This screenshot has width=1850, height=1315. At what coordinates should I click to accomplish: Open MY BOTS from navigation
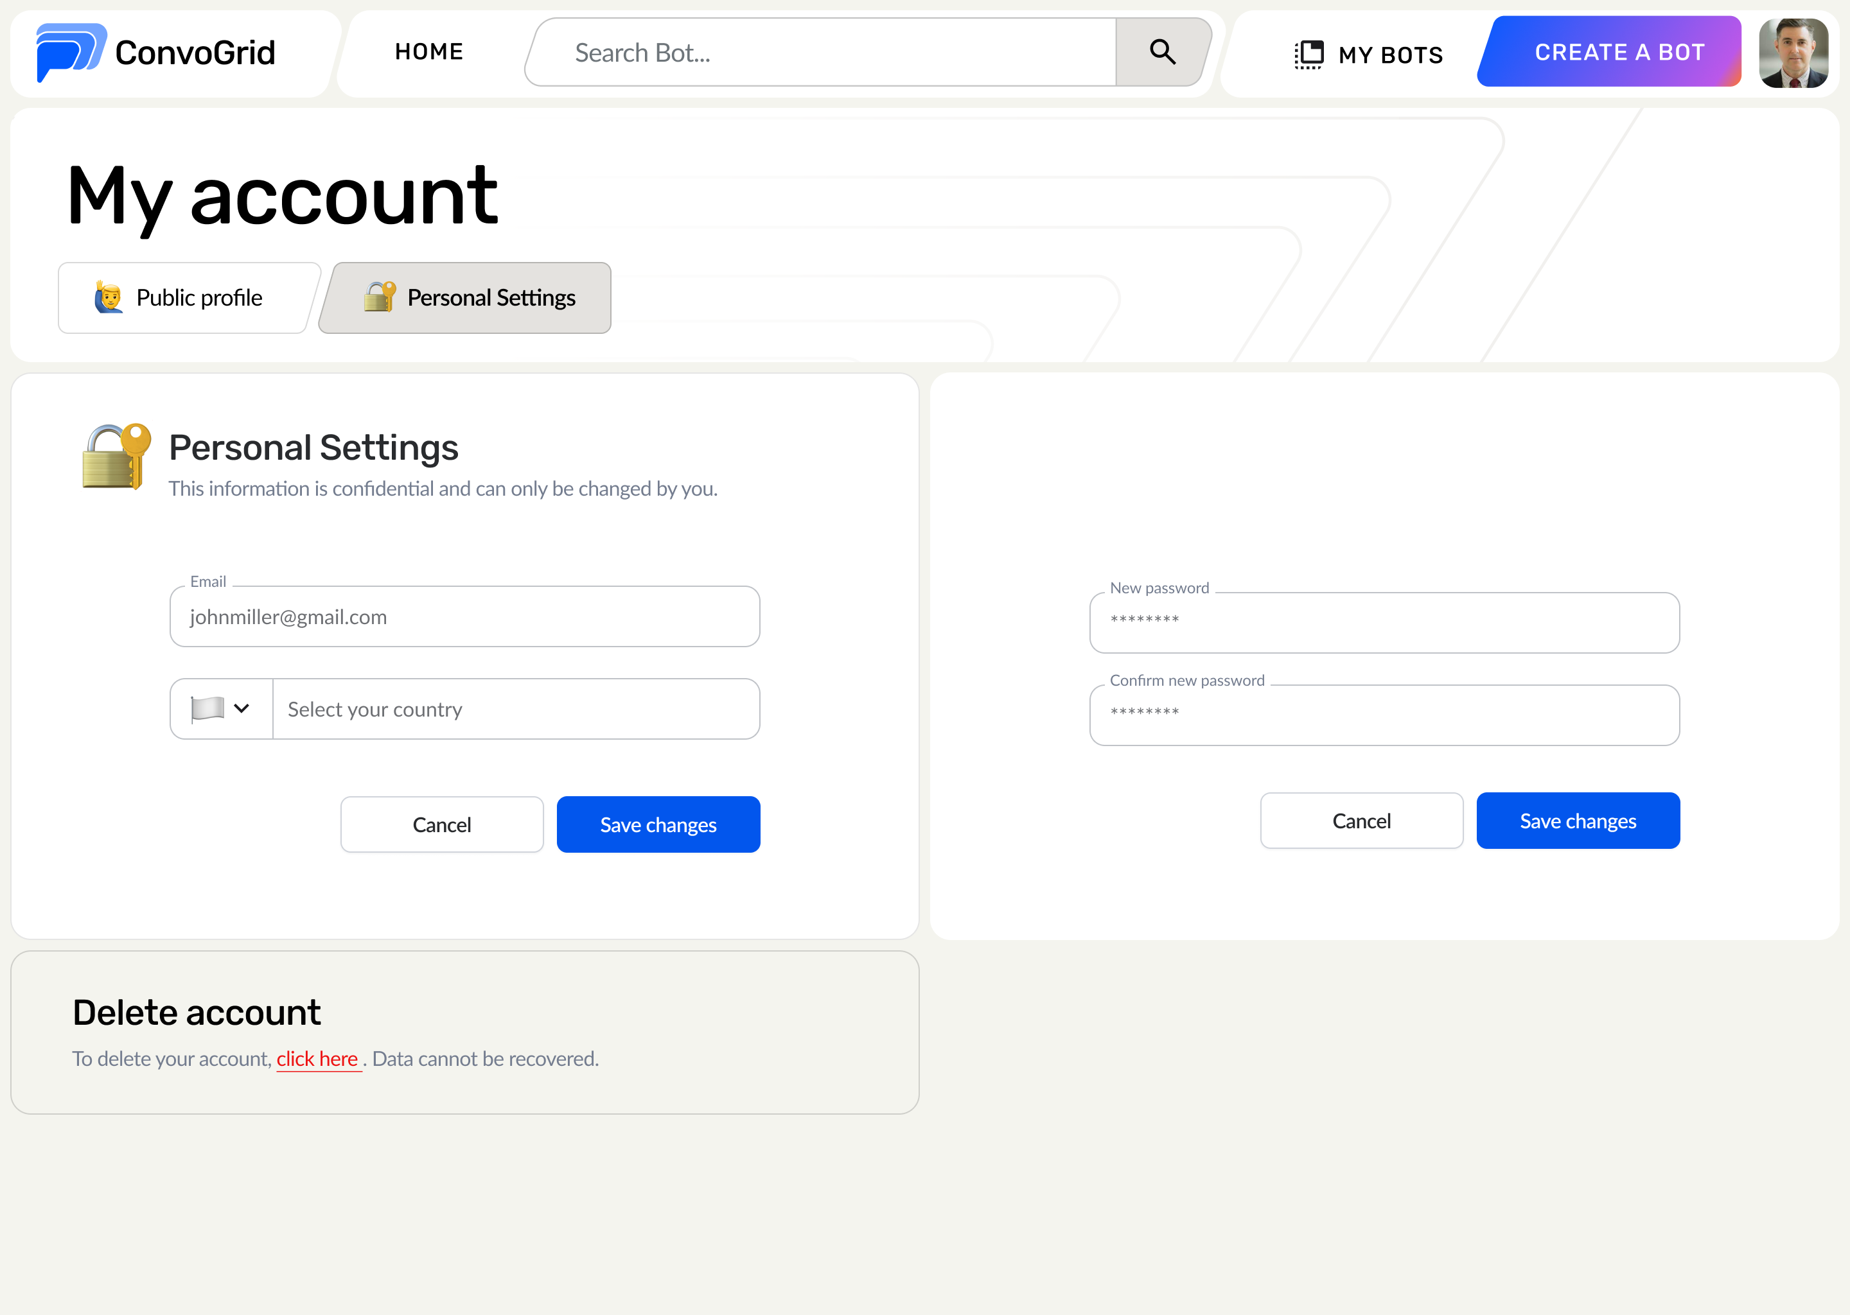tap(1390, 55)
